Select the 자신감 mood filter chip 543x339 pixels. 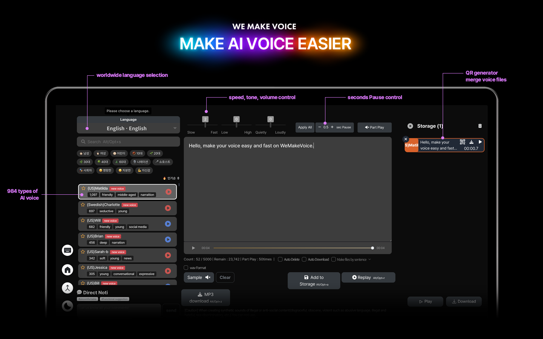144,170
